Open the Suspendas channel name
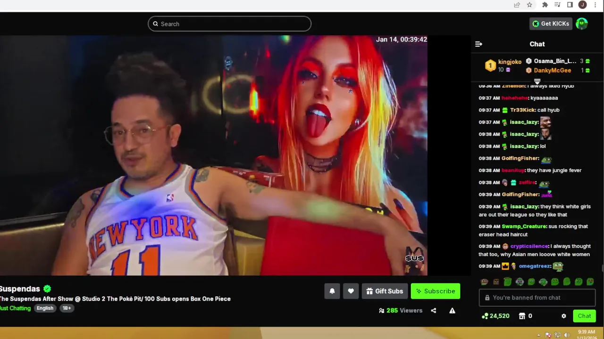604x339 pixels. point(20,289)
